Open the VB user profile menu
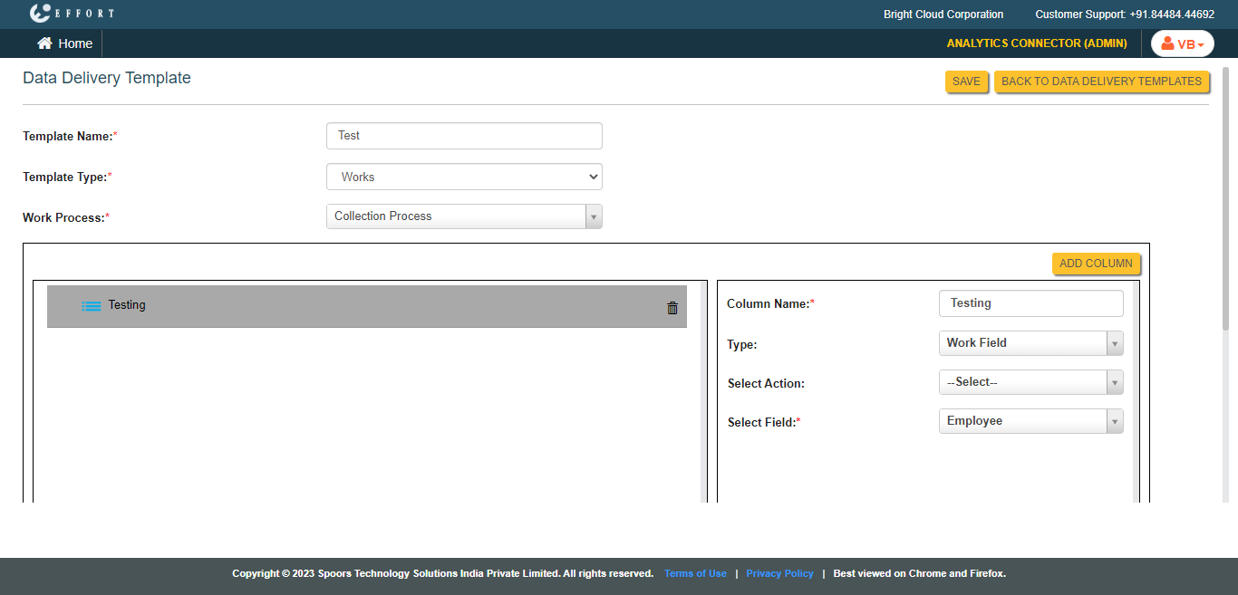This screenshot has width=1238, height=595. (1182, 43)
